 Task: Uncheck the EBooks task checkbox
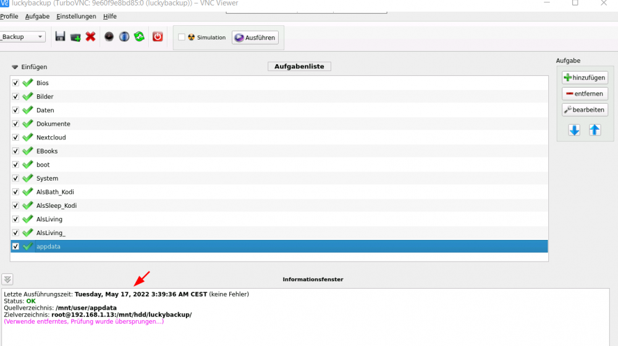[x=15, y=151]
